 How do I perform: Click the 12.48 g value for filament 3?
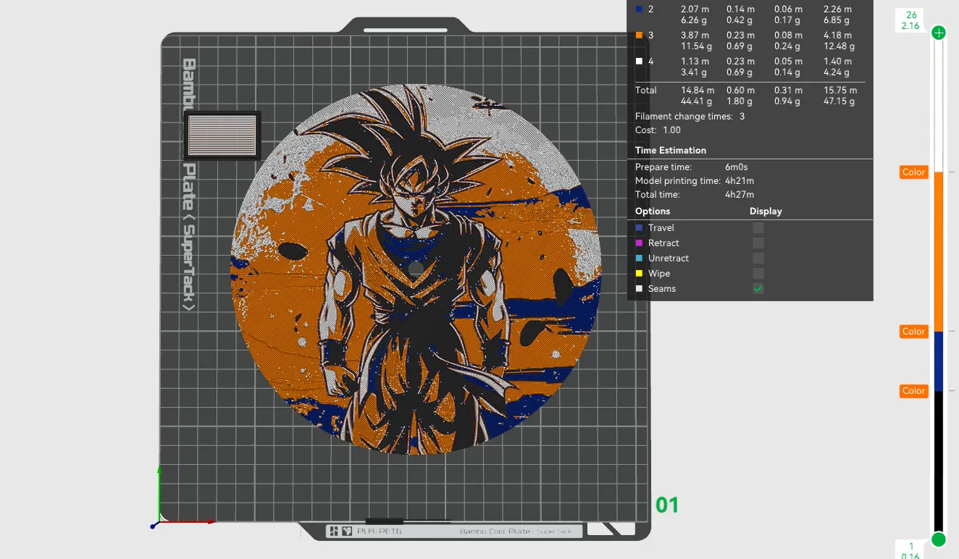839,46
